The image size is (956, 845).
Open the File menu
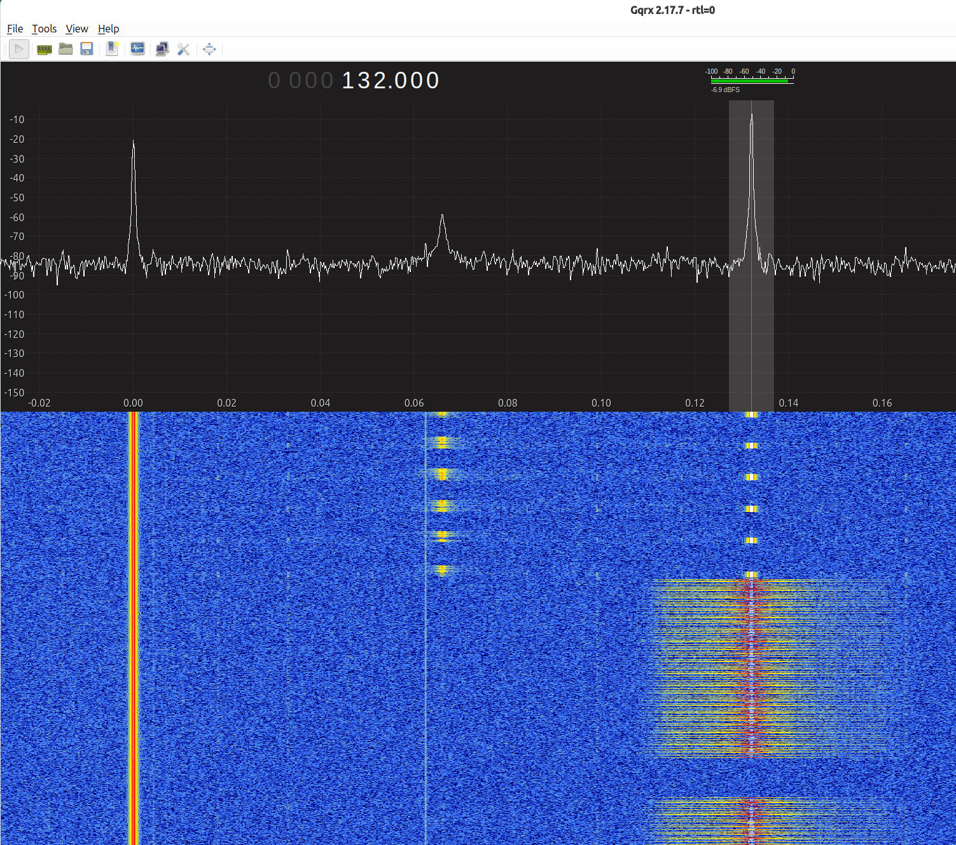pyautogui.click(x=15, y=29)
